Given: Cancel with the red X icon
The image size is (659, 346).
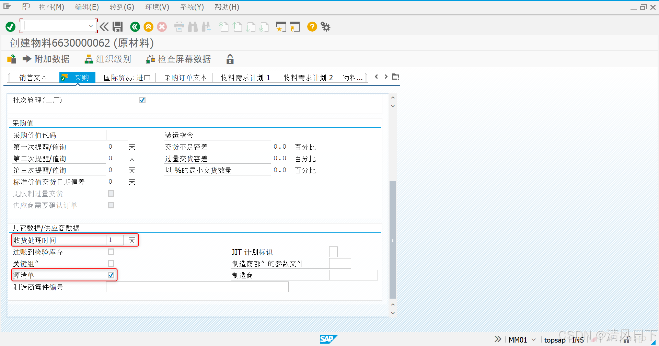Looking at the screenshot, I should click(162, 27).
